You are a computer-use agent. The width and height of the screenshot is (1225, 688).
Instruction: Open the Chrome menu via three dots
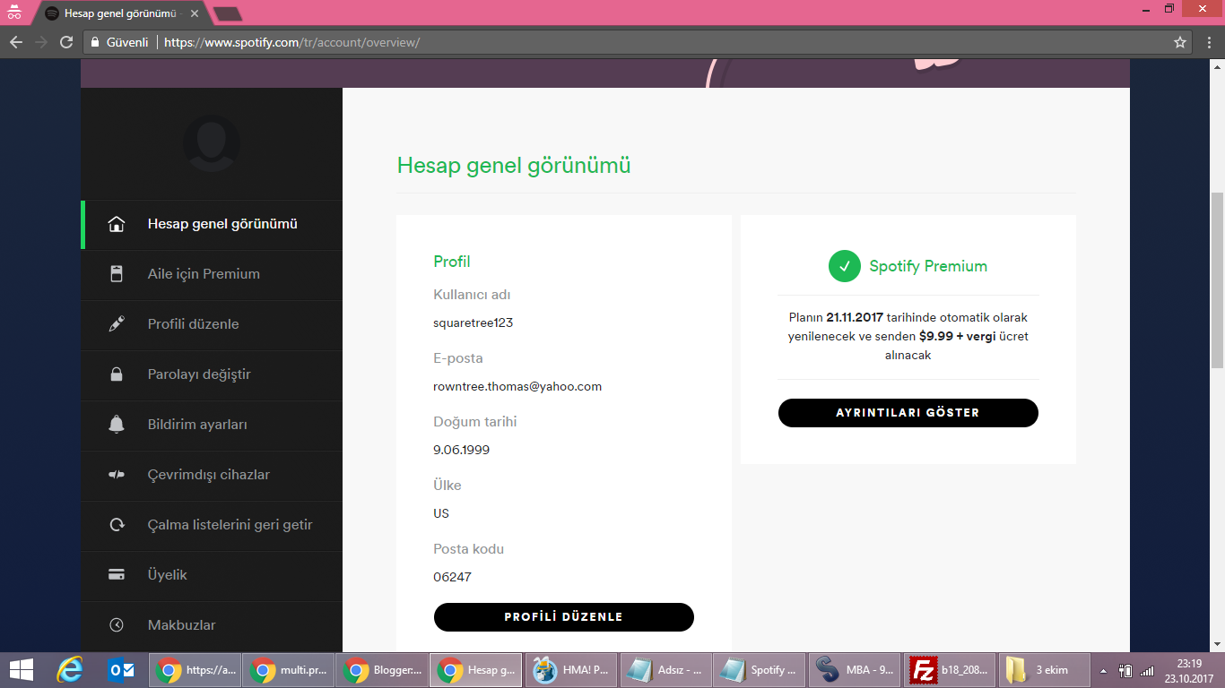click(1211, 42)
